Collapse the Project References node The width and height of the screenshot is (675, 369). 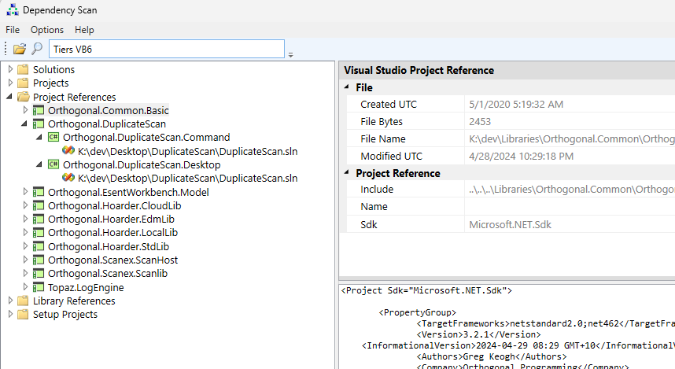pyautogui.click(x=9, y=97)
